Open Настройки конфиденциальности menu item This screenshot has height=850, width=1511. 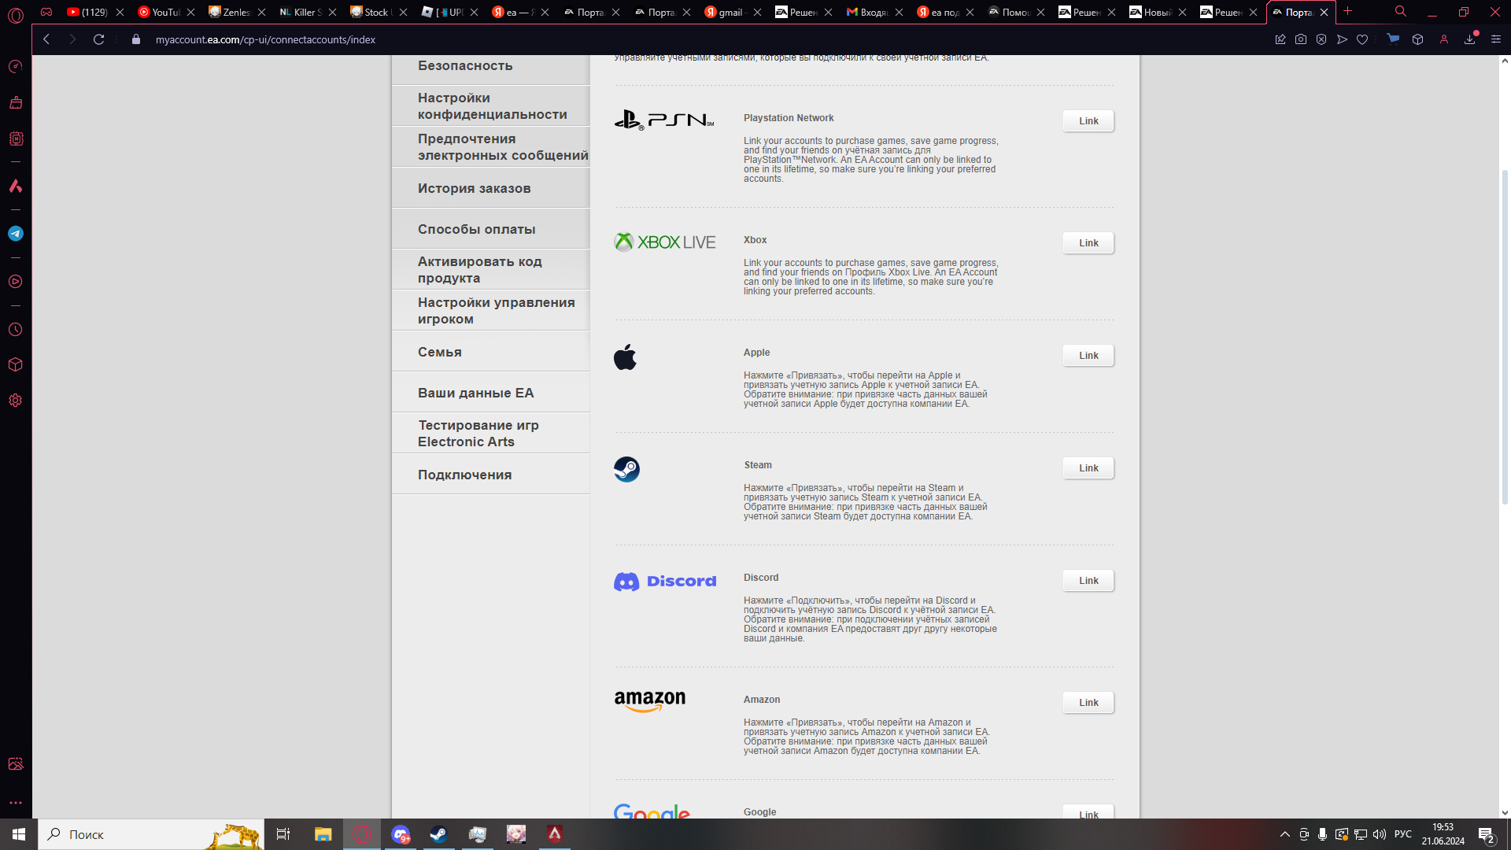pyautogui.click(x=491, y=106)
